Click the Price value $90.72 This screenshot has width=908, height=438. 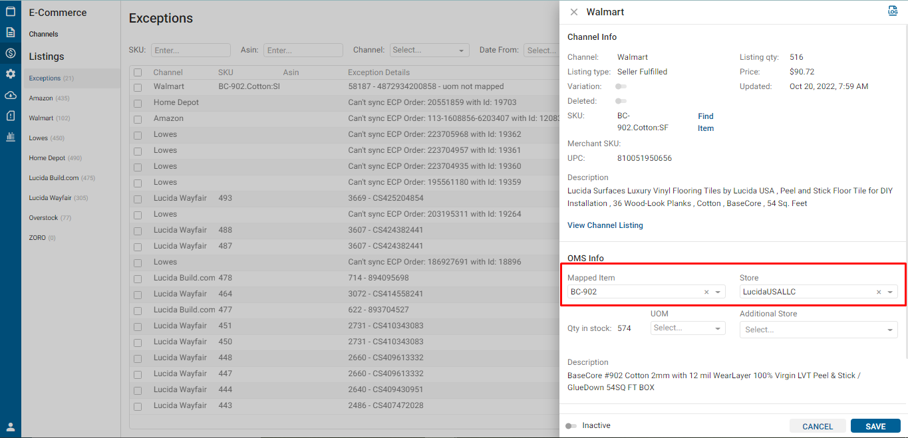click(802, 72)
